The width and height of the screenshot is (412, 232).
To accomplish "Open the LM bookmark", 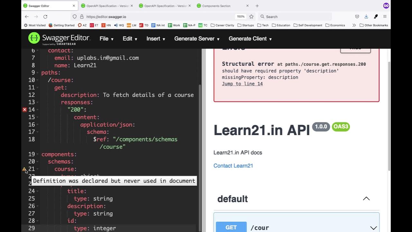I will [131, 25].
